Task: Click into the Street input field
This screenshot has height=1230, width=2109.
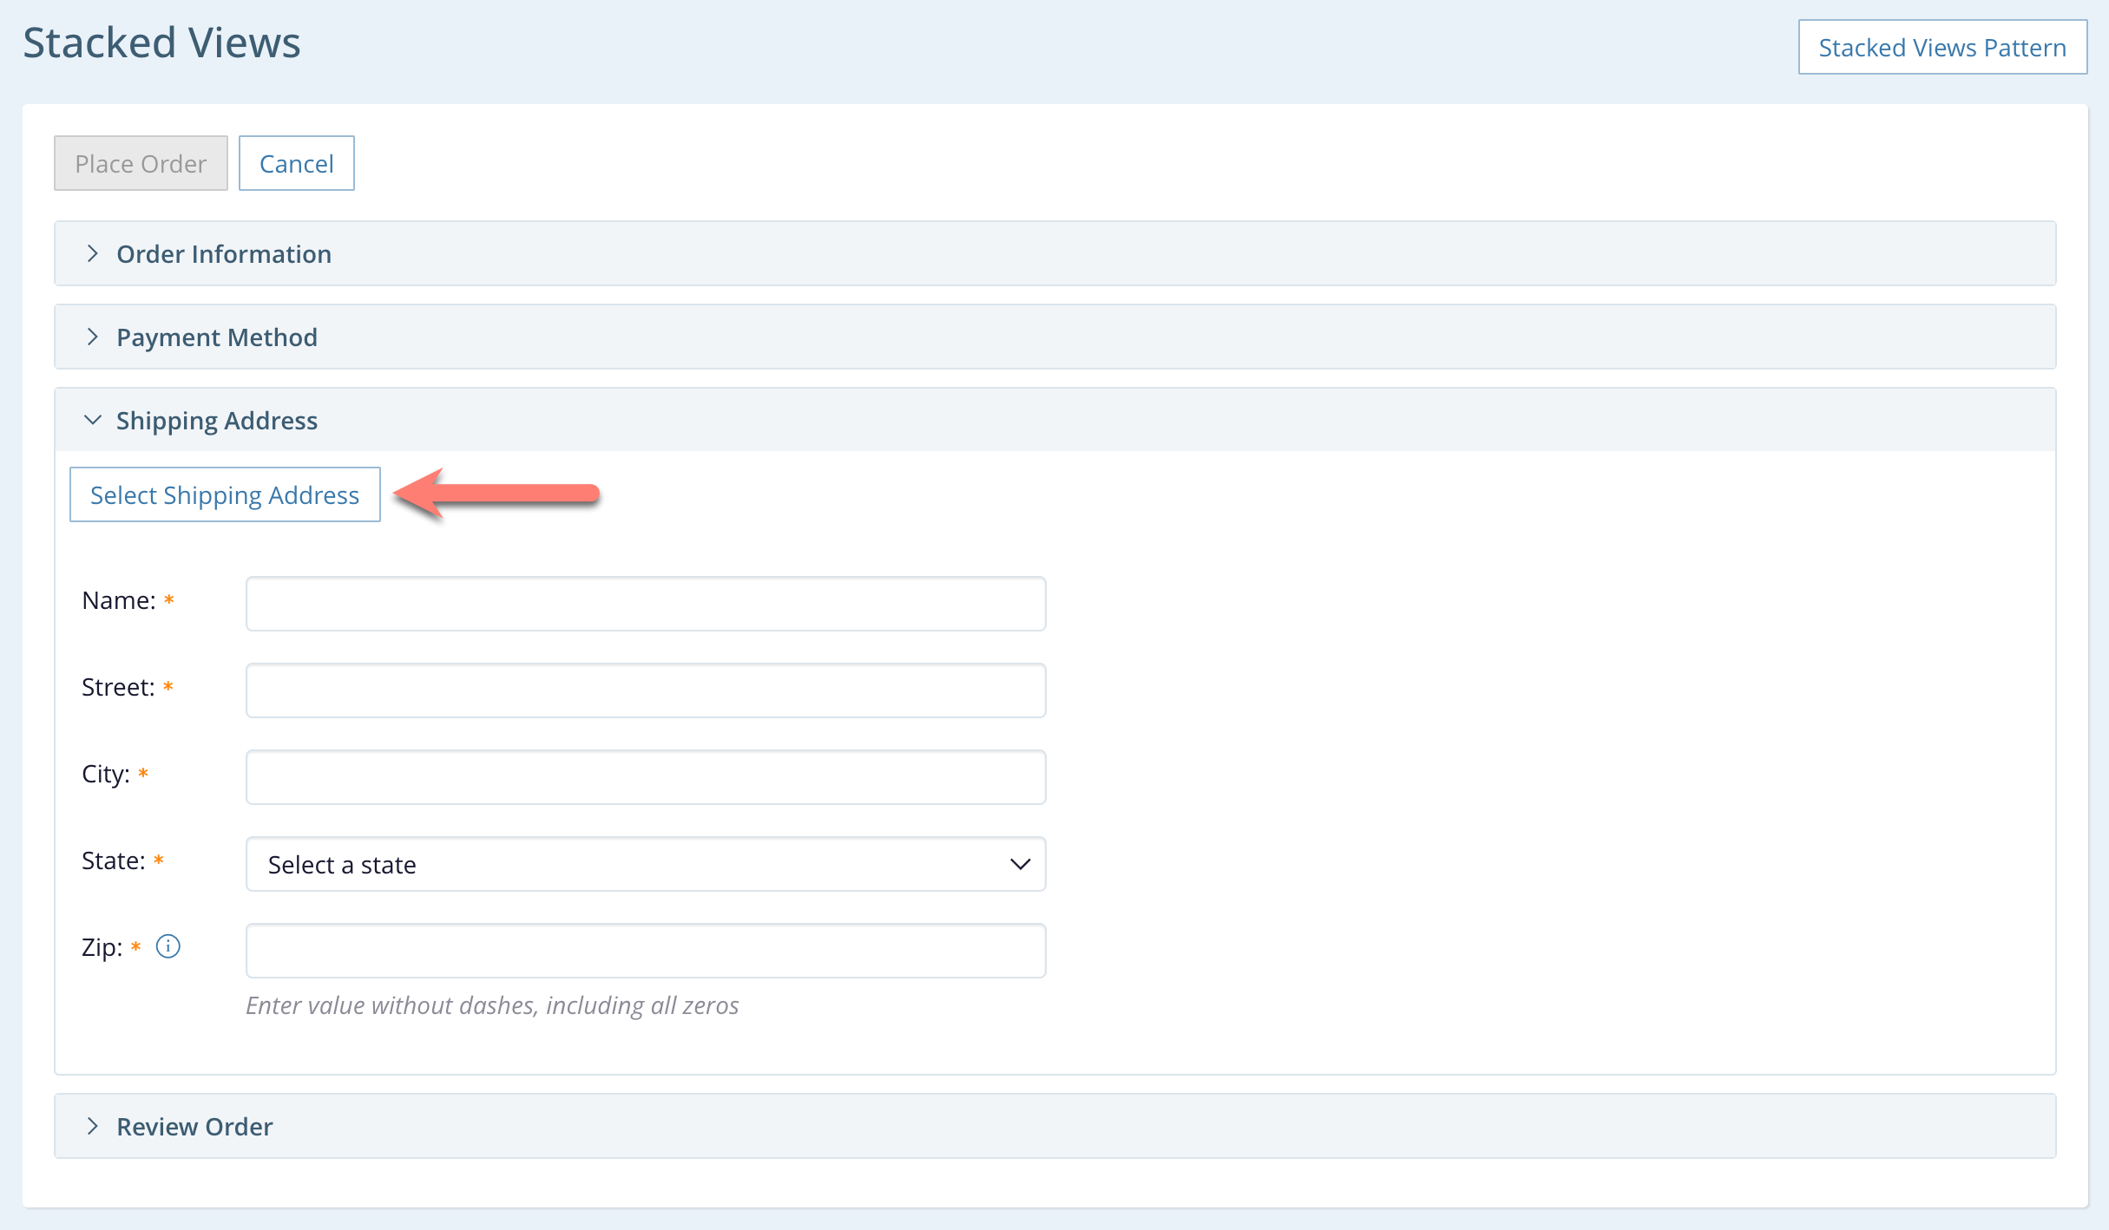Action: click(x=645, y=690)
